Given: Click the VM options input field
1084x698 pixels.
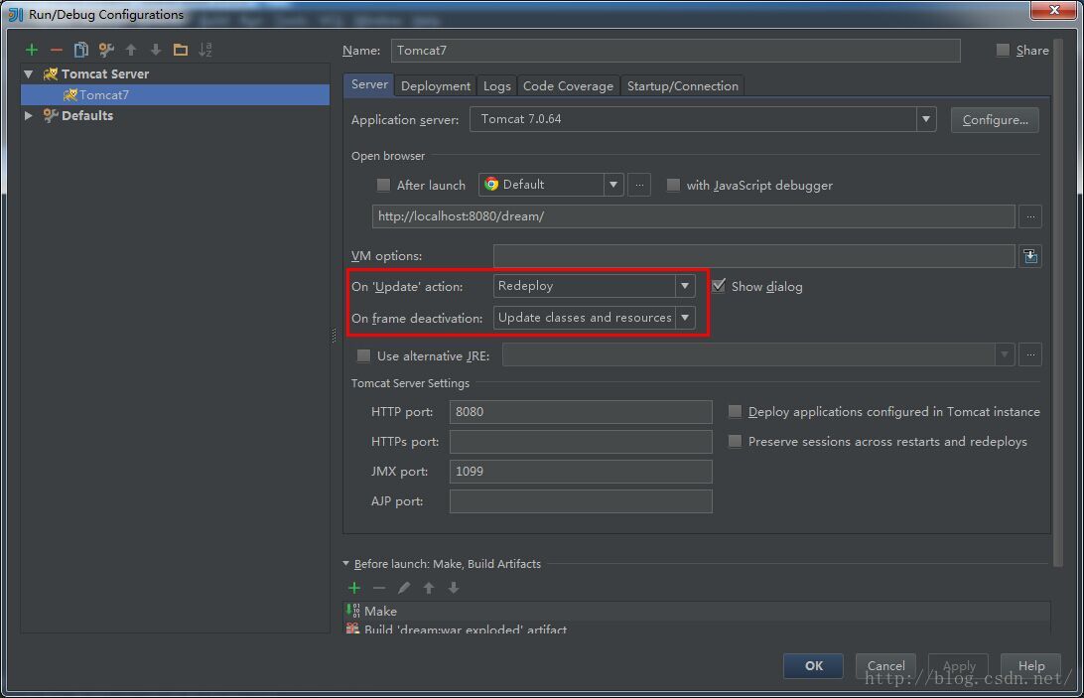Looking at the screenshot, I should 754,256.
